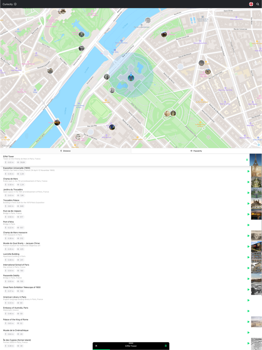Screen dimensions: 262x350
Task: Click the player progress bar
Action: (131, 350)
